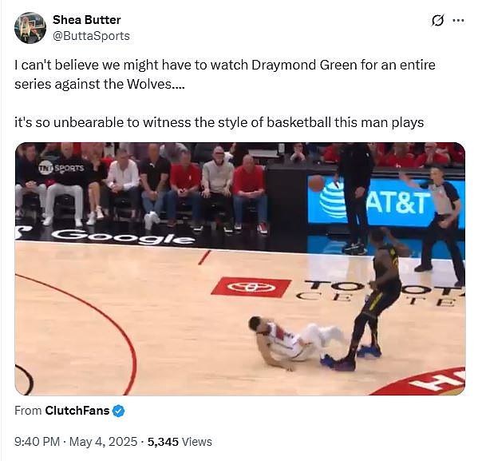Click the blue verified badge beside ClutchFans
This screenshot has width=478, height=461.
[x=118, y=411]
